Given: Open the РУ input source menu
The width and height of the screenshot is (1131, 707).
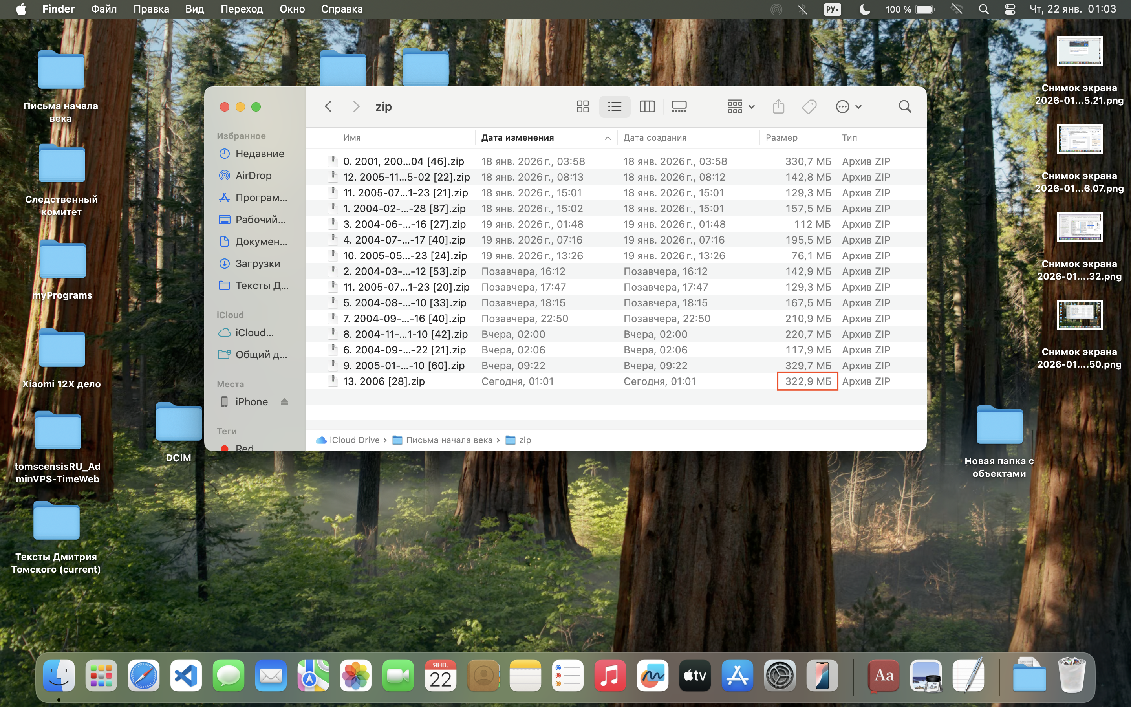Looking at the screenshot, I should point(833,9).
